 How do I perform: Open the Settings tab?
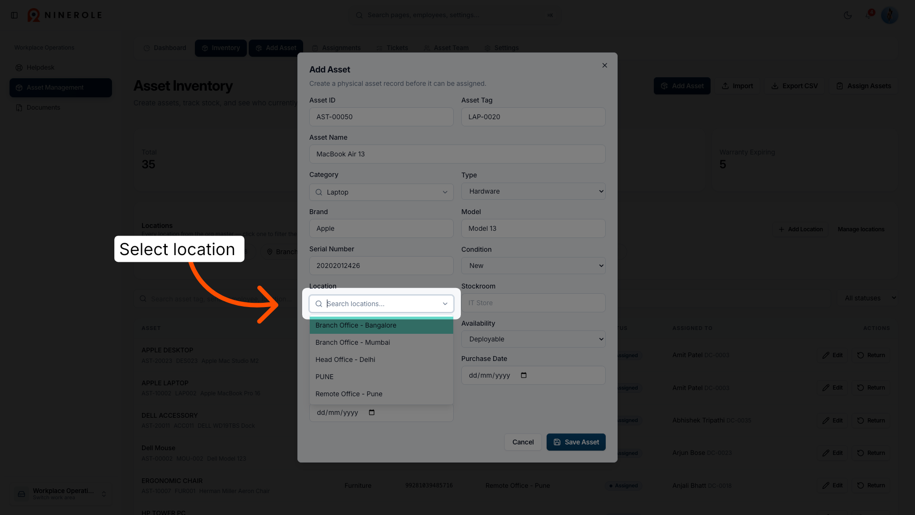501,48
